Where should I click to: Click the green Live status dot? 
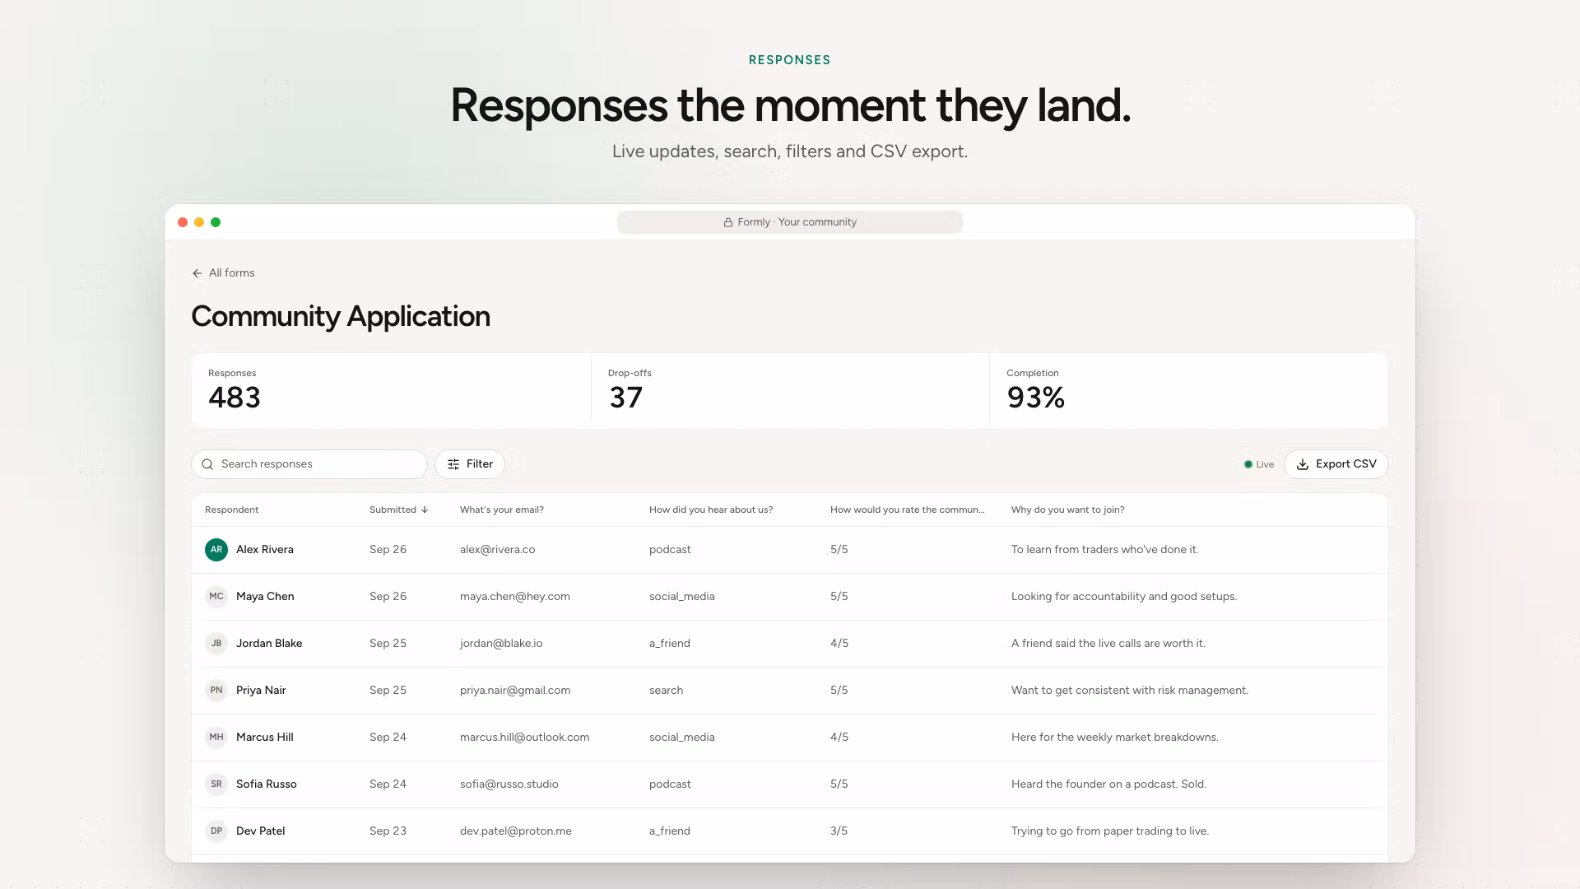coord(1248,464)
